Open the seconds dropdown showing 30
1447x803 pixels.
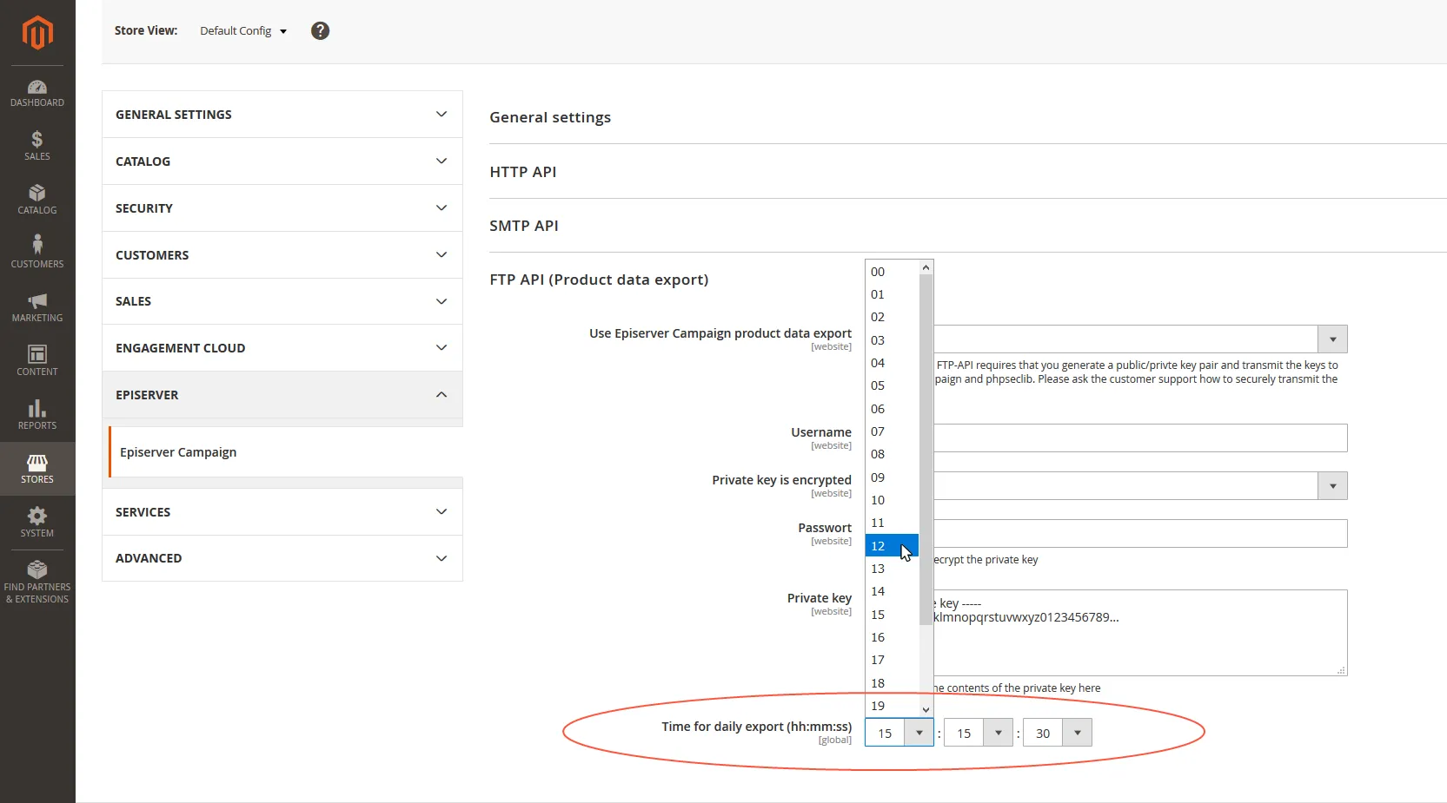(1058, 733)
